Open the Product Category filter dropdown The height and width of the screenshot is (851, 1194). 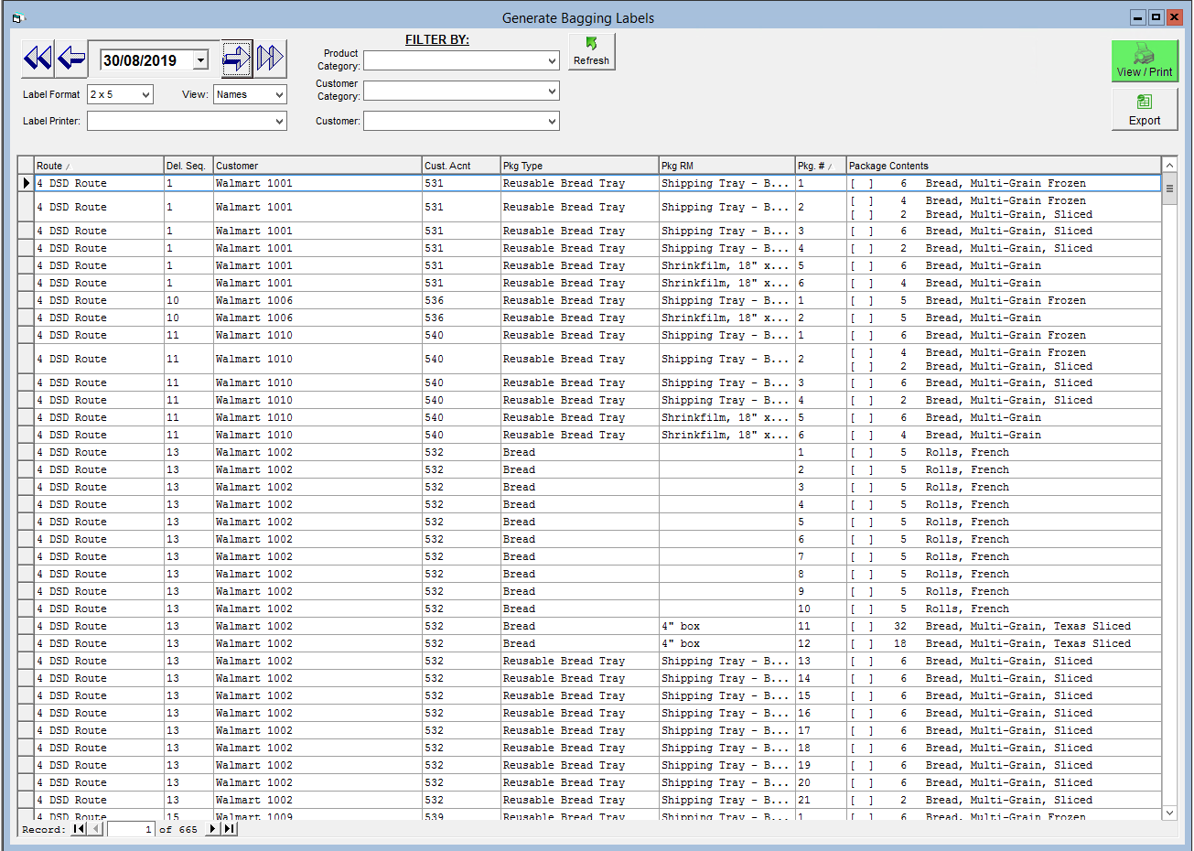pyautogui.click(x=552, y=60)
